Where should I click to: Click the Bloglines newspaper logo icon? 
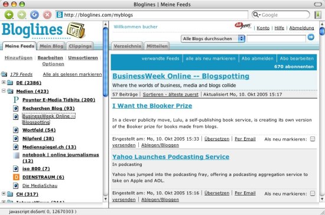tap(76, 30)
